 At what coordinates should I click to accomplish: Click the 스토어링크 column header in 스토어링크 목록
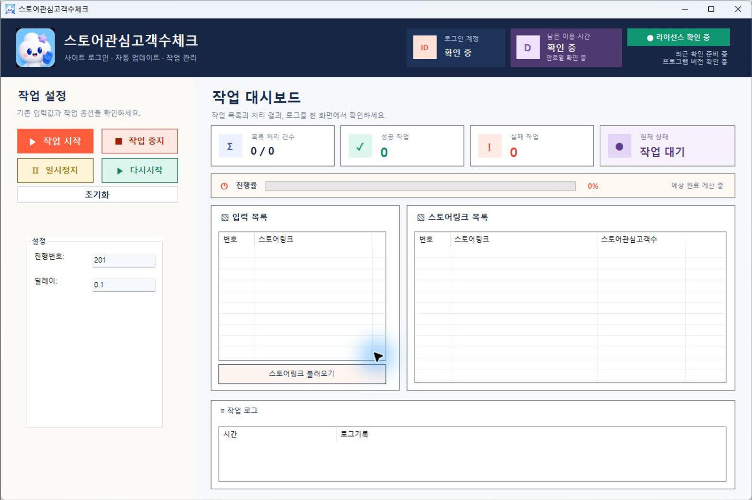point(524,239)
